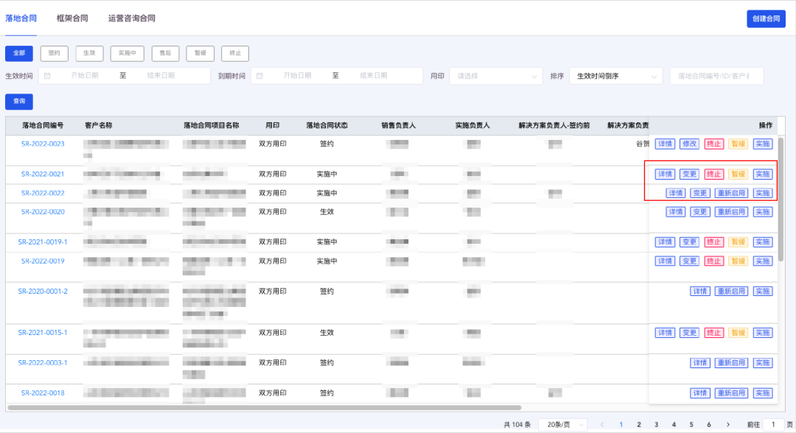Screen dimensions: 796x433
Task: Click the calendar icon in 到期时间 date range
Action: pos(259,76)
